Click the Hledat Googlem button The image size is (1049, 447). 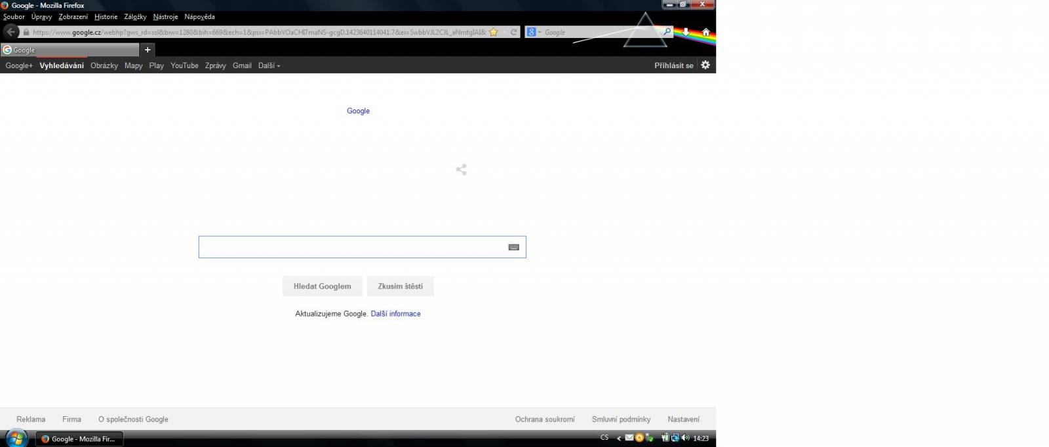[323, 286]
